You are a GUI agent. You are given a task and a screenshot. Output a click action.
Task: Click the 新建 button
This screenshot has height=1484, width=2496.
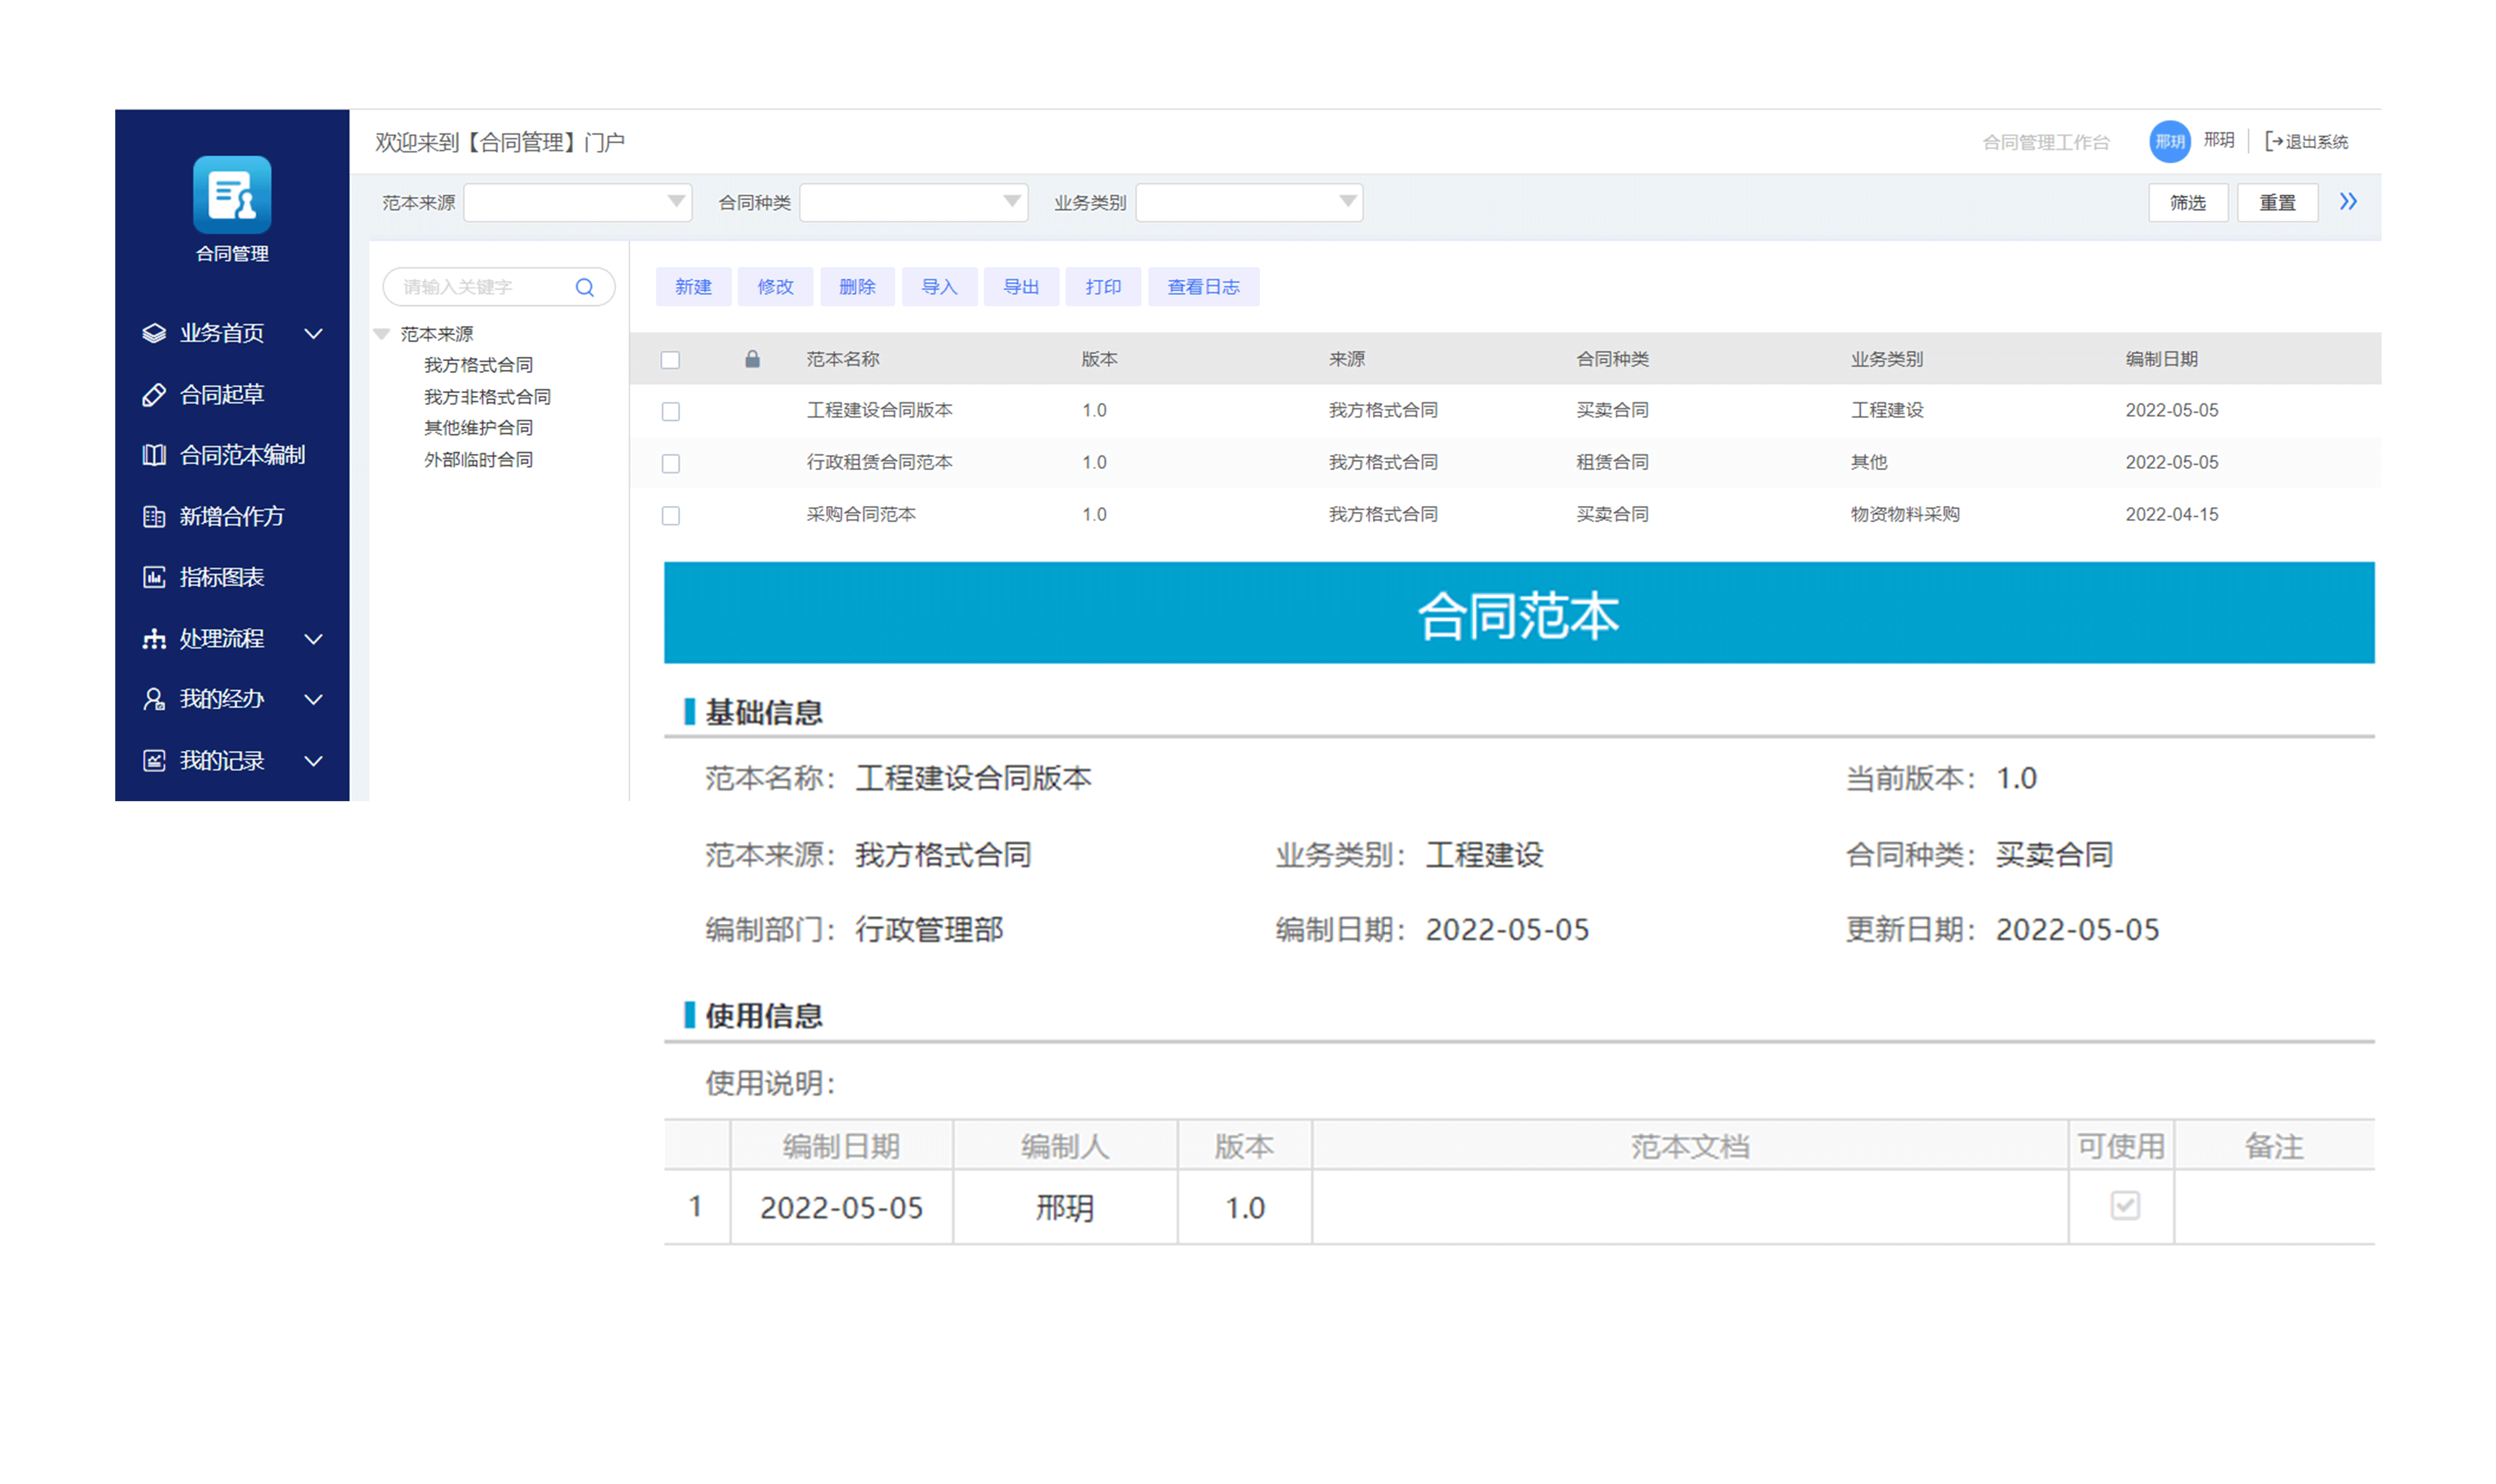coord(693,287)
